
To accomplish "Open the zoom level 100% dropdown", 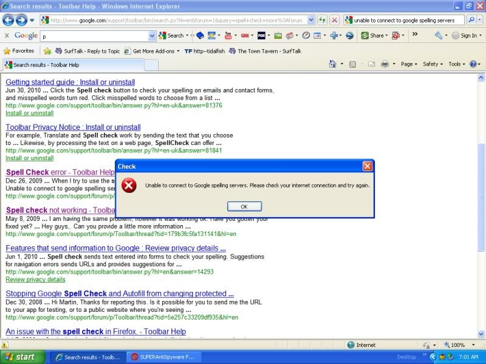I will point(473,345).
